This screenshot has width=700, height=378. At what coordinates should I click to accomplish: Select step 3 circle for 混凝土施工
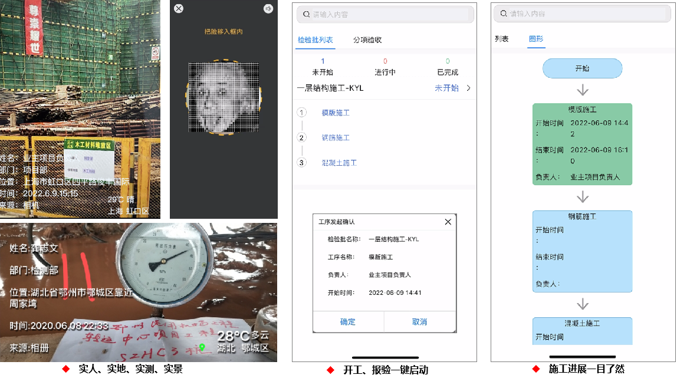pos(302,163)
